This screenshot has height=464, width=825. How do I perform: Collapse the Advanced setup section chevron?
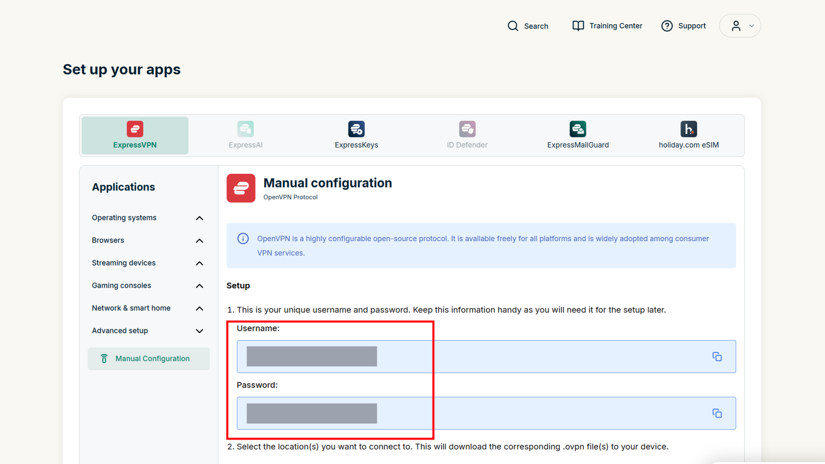point(199,331)
